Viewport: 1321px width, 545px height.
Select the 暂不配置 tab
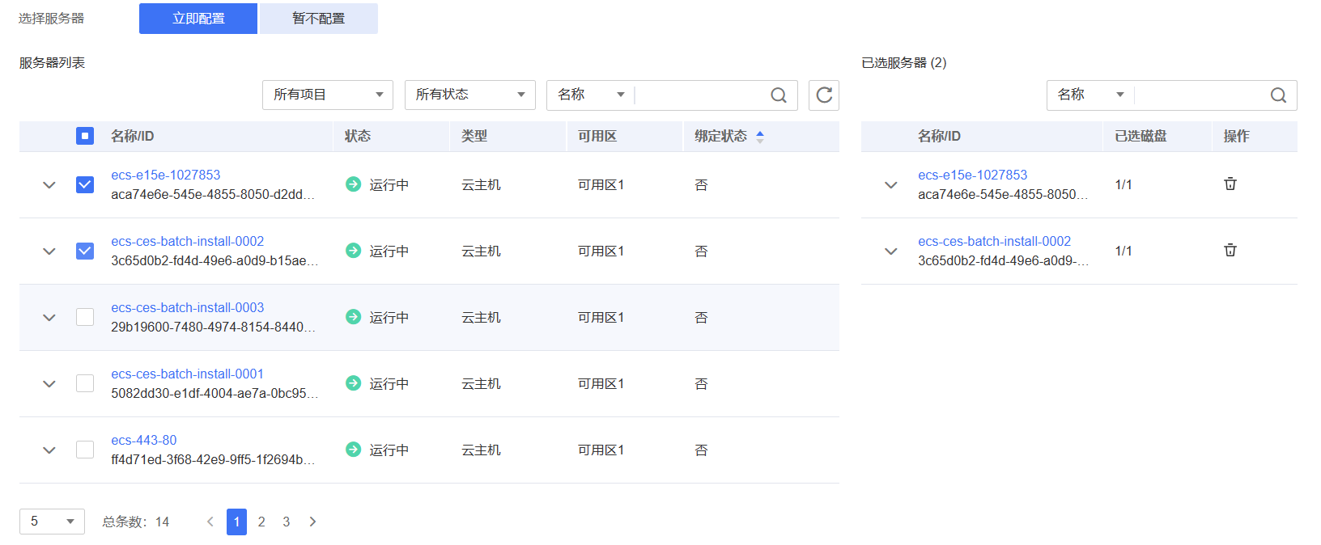[319, 19]
